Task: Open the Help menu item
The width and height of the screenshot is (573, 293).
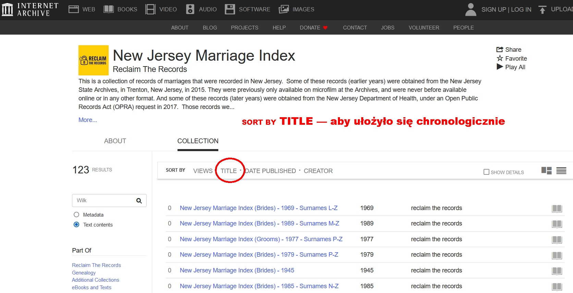Action: coord(279,28)
